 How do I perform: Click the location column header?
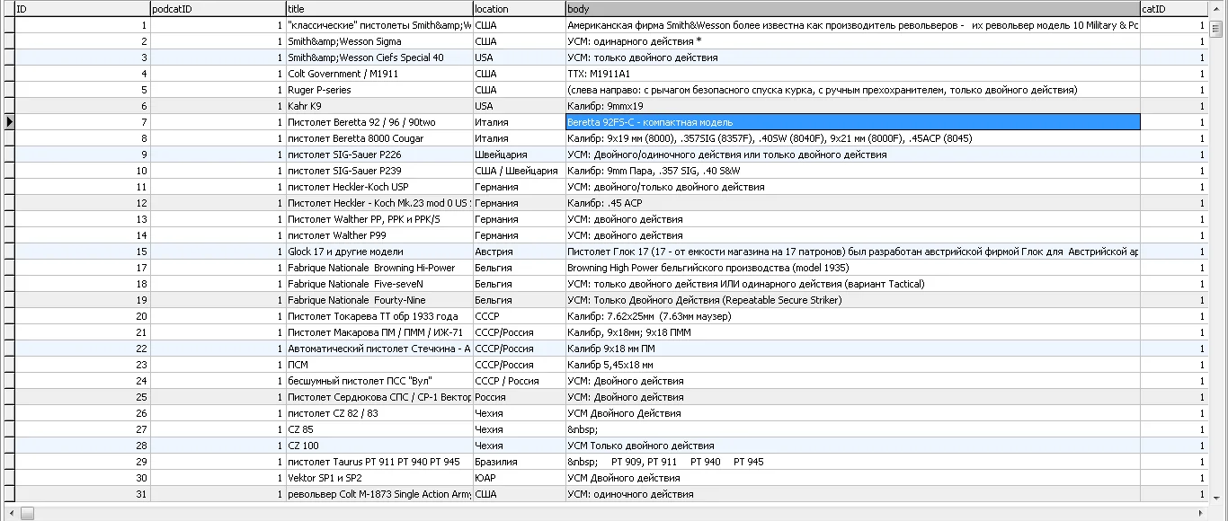tap(518, 8)
